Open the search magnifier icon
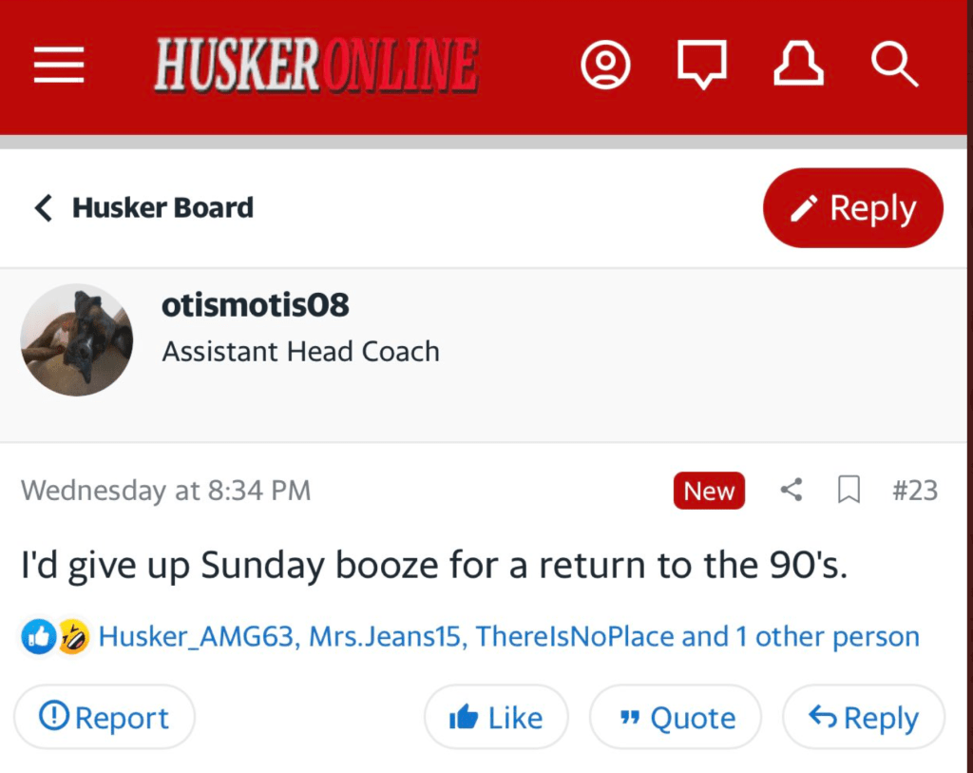This screenshot has width=973, height=773. pyautogui.click(x=894, y=66)
